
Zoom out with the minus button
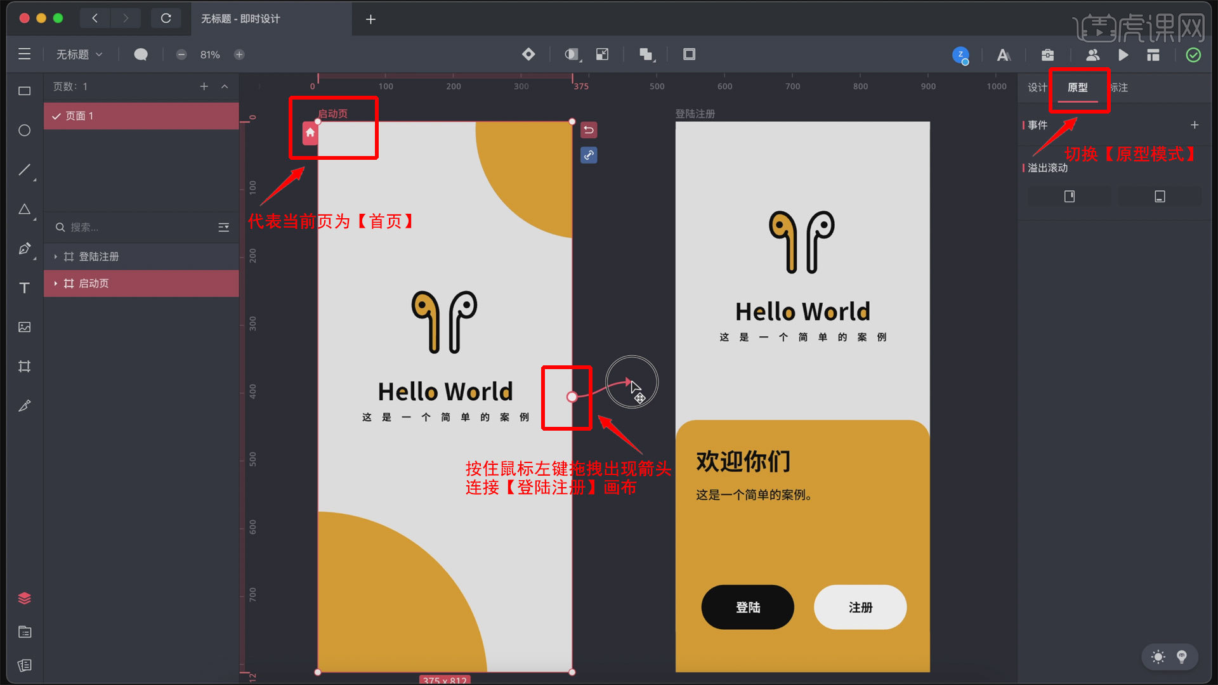(x=181, y=55)
